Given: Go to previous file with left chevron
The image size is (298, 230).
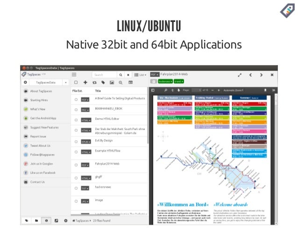Looking at the screenshot, I should (x=250, y=75).
